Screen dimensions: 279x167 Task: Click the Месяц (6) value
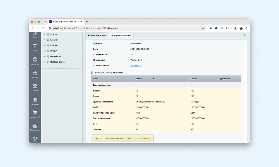(x=195, y=102)
